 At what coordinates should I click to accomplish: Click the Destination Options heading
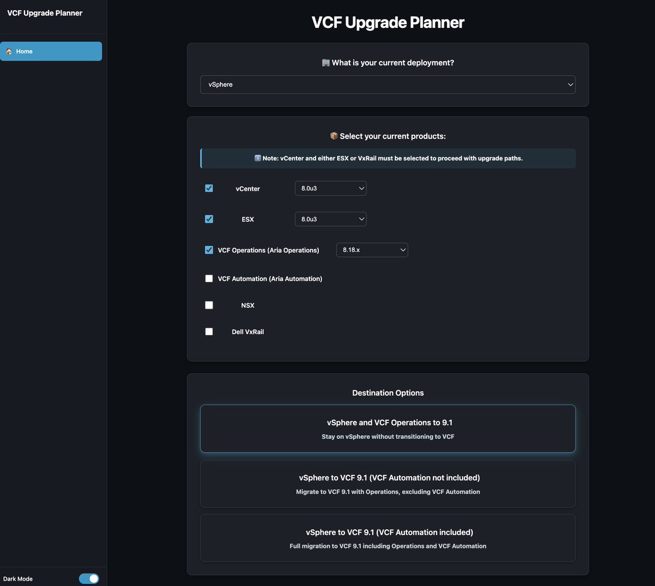coord(388,393)
